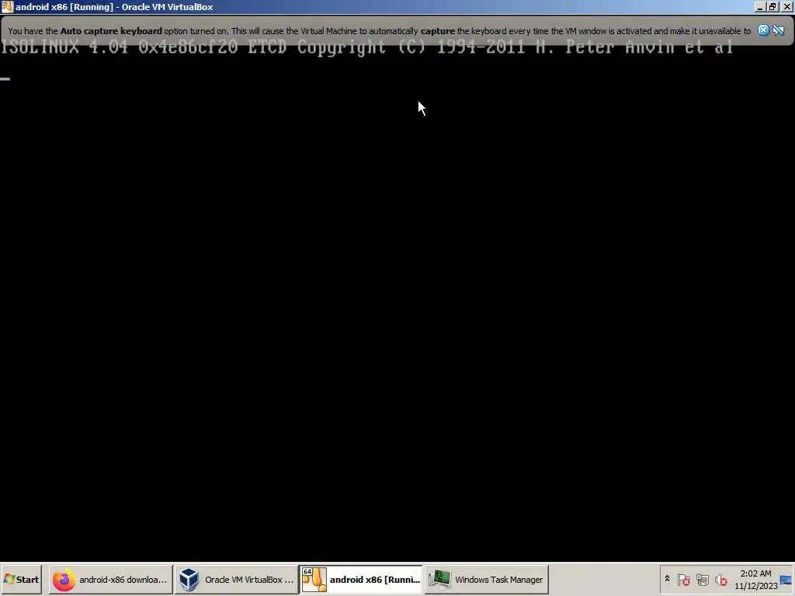This screenshot has height=596, width=795.
Task: Switch to Windows Task Manager
Action: point(486,579)
